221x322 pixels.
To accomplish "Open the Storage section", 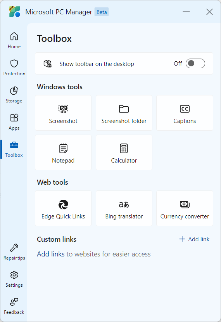I will [14, 95].
